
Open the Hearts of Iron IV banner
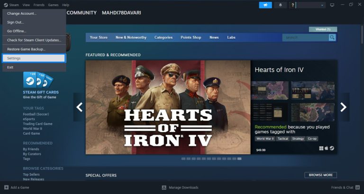tap(168, 107)
